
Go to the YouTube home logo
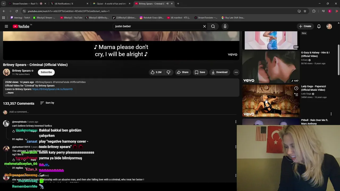tap(21, 26)
